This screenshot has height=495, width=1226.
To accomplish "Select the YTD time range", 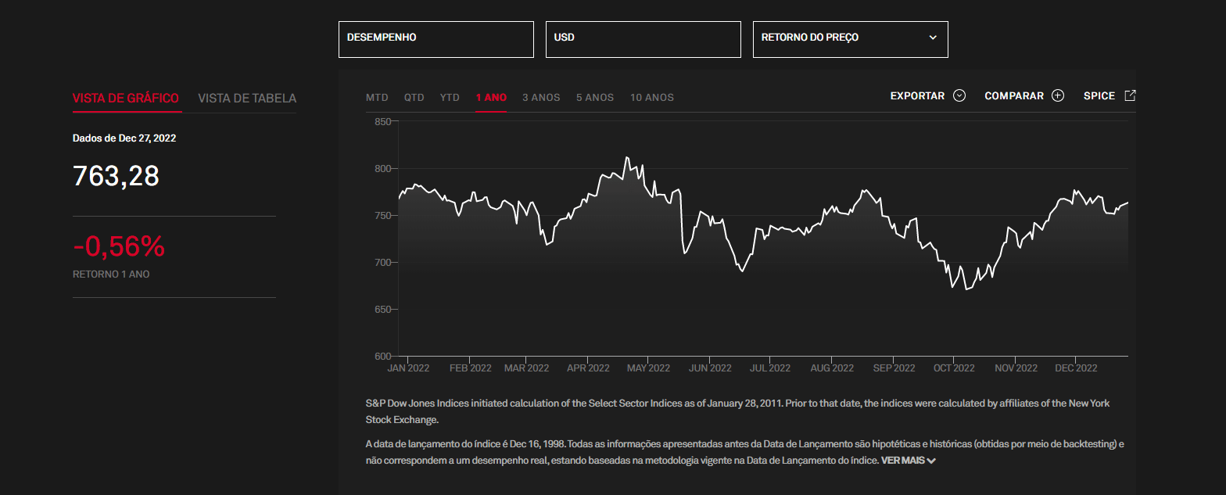I will [x=450, y=98].
